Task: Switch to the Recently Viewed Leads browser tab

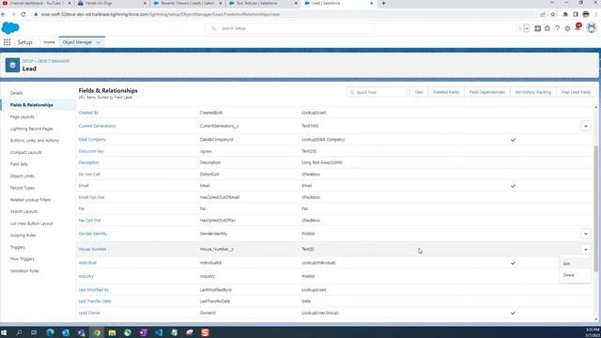Action: [188, 4]
